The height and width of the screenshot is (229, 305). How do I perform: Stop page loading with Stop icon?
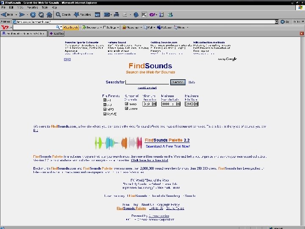[33, 14]
